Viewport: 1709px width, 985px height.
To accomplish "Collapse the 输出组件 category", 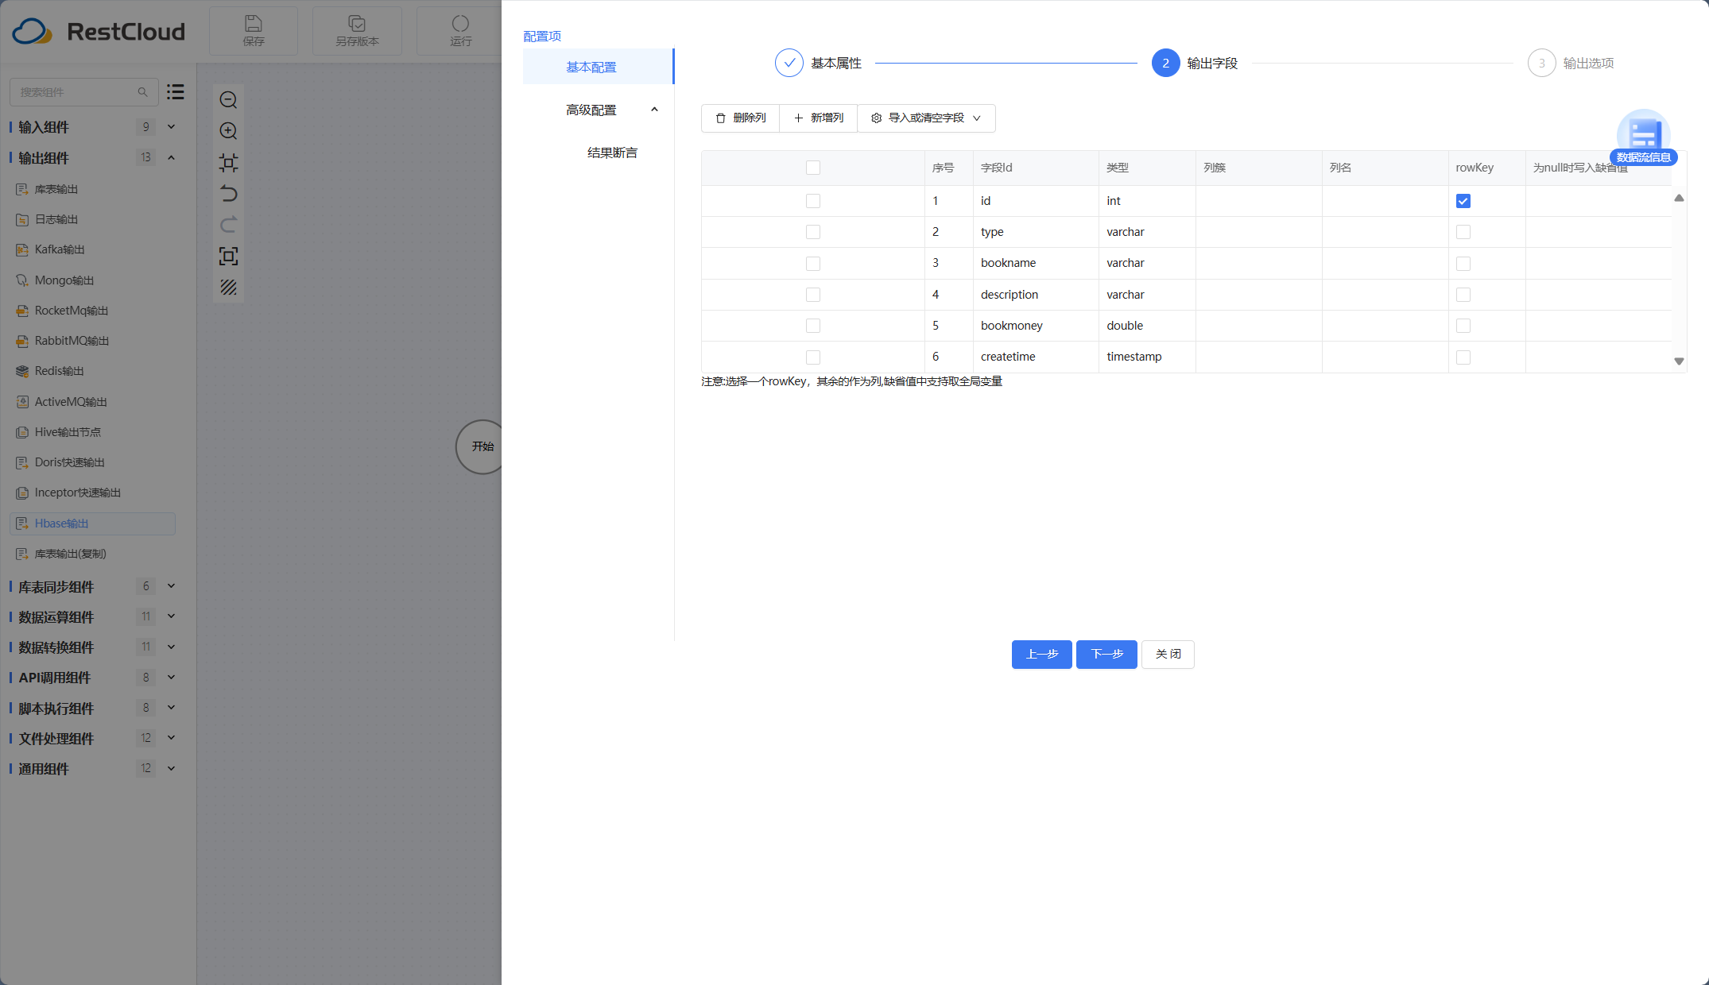I will (x=171, y=157).
